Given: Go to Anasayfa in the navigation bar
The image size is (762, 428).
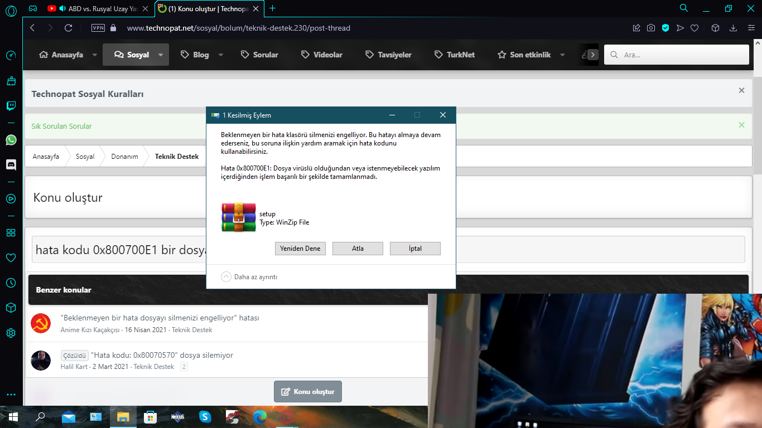Looking at the screenshot, I should (x=61, y=55).
